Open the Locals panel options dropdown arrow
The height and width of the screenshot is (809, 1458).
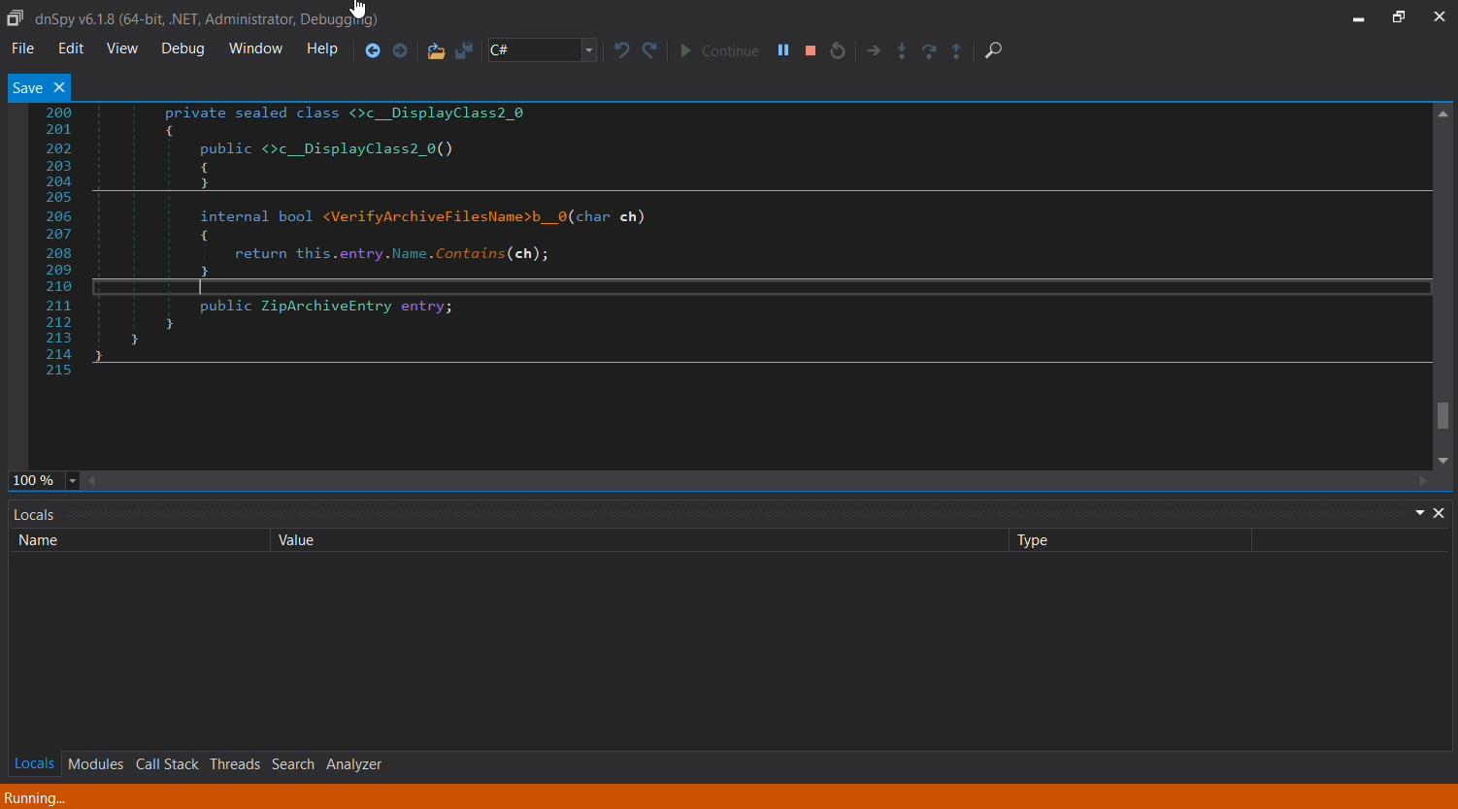(x=1420, y=513)
